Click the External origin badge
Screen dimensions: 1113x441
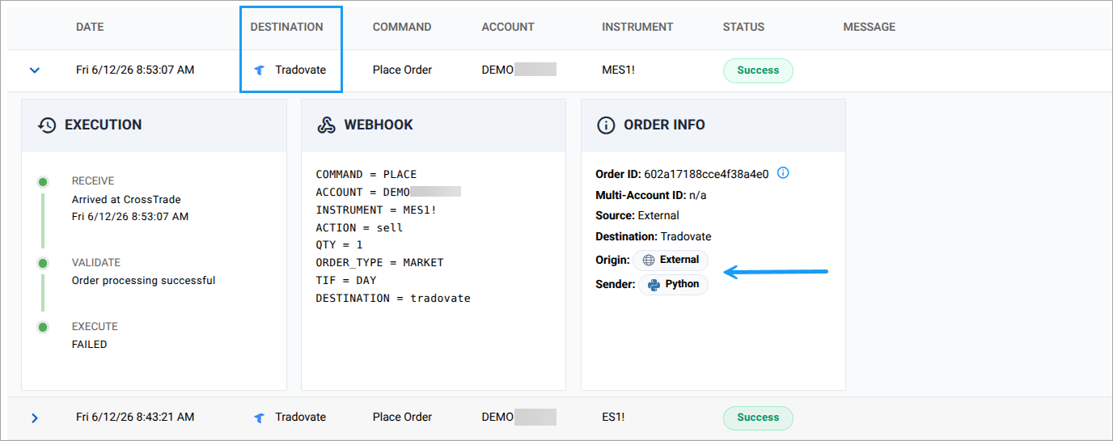(671, 261)
